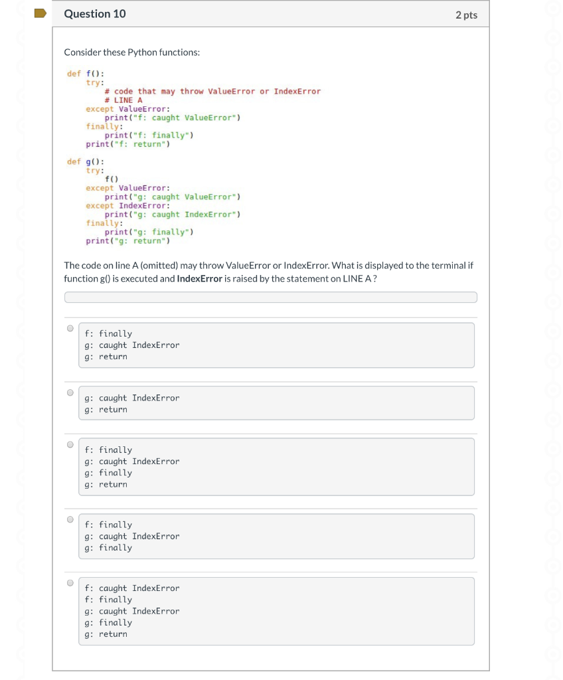Select the answer box starting with f: finally
Screen dimensions: 563x680
[x=277, y=345]
